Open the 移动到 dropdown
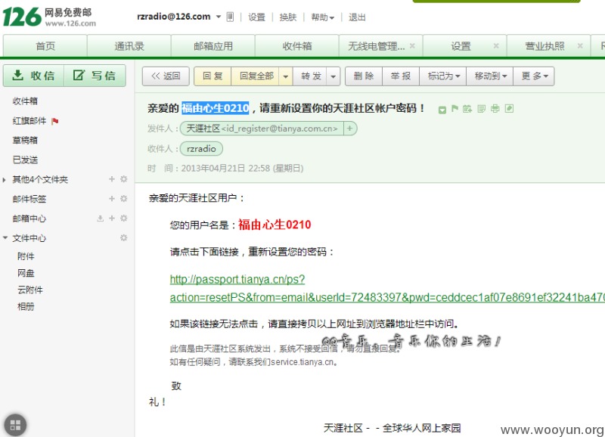 [490, 76]
